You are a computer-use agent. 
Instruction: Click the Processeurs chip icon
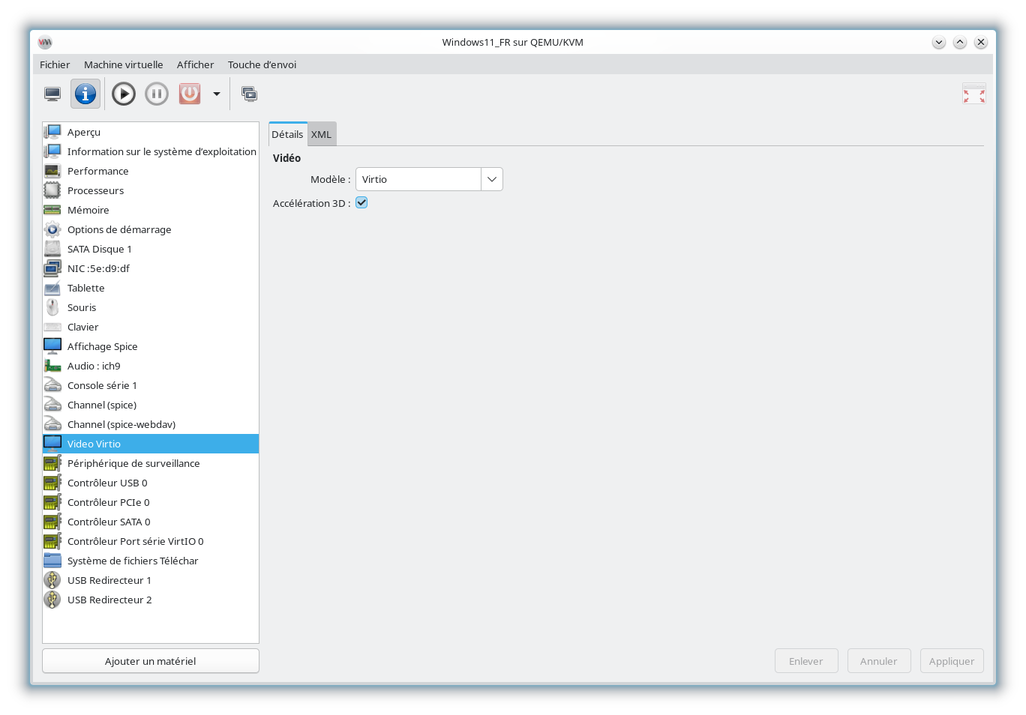click(x=52, y=190)
